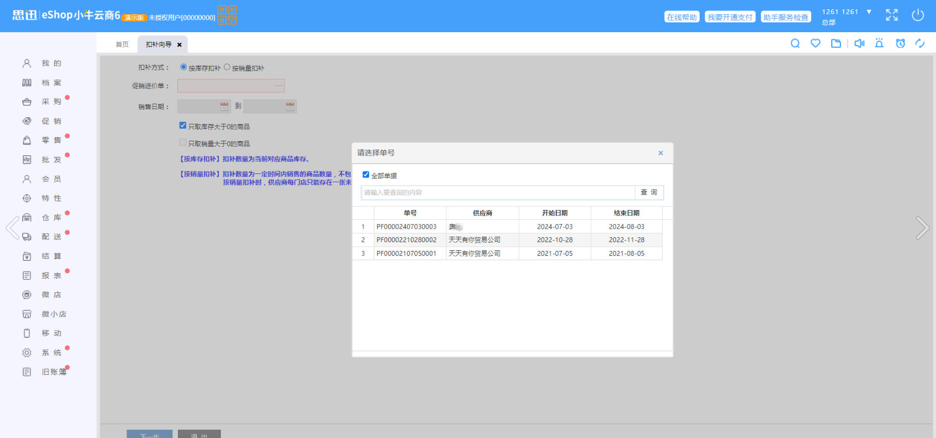Click the 单号 column header

pyautogui.click(x=410, y=213)
